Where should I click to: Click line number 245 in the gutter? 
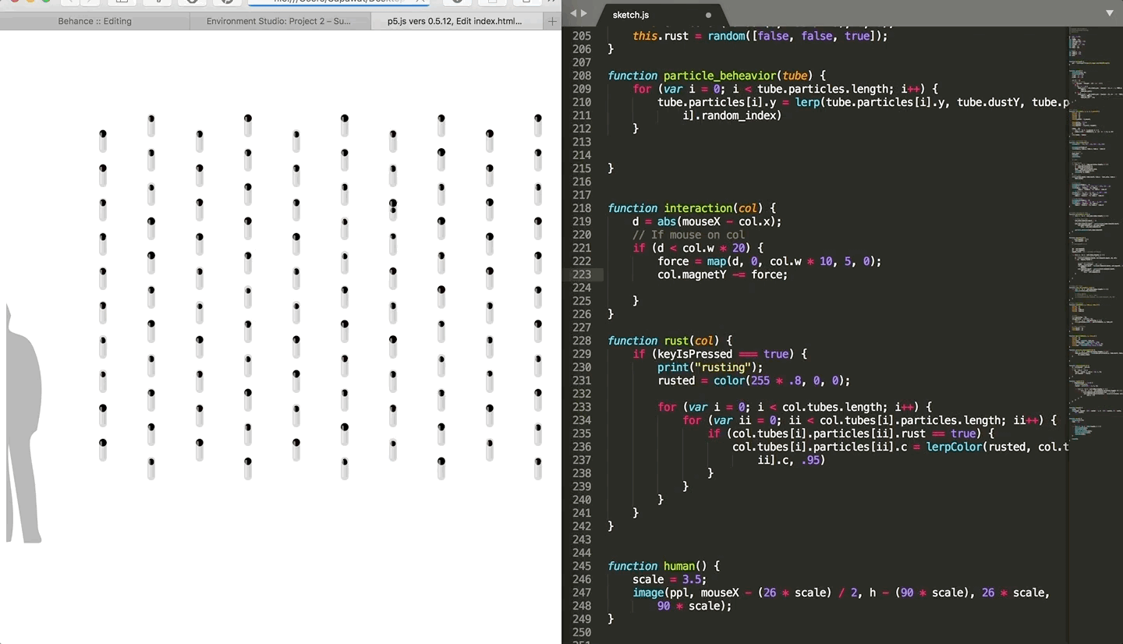click(581, 566)
